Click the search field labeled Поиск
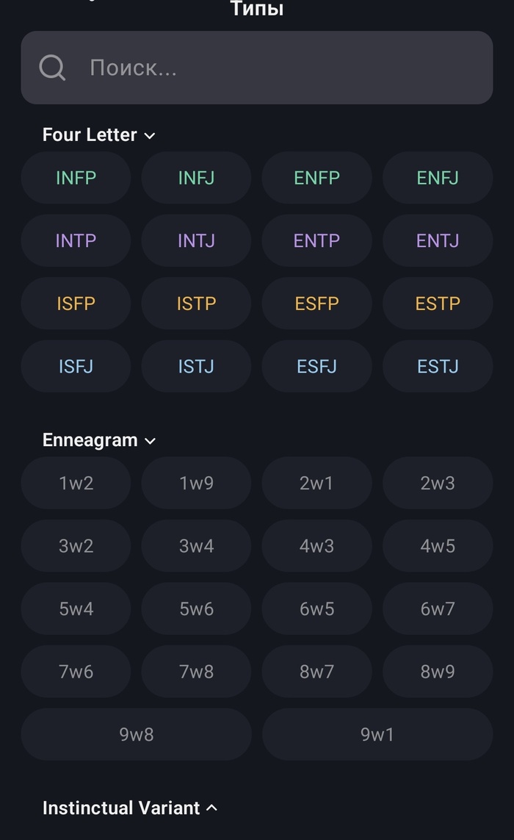Image resolution: width=514 pixels, height=840 pixels. coord(279,68)
